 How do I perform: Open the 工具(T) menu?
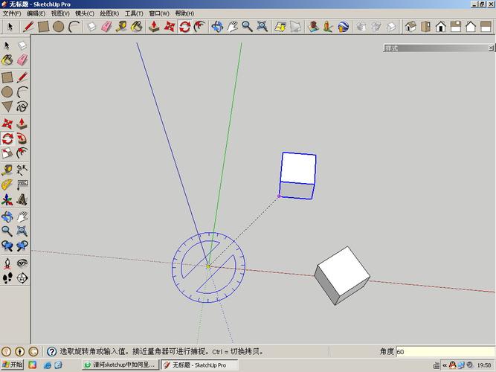134,13
